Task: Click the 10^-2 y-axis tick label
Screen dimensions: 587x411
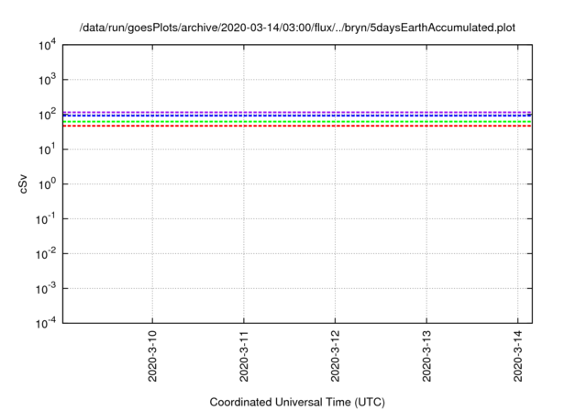Action: click(46, 254)
